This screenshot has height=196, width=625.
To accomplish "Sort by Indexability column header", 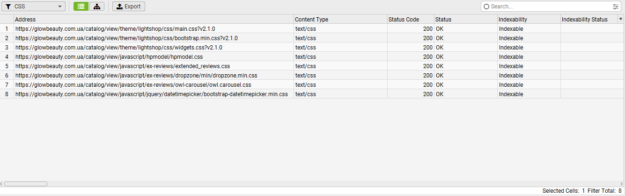I will [529, 20].
